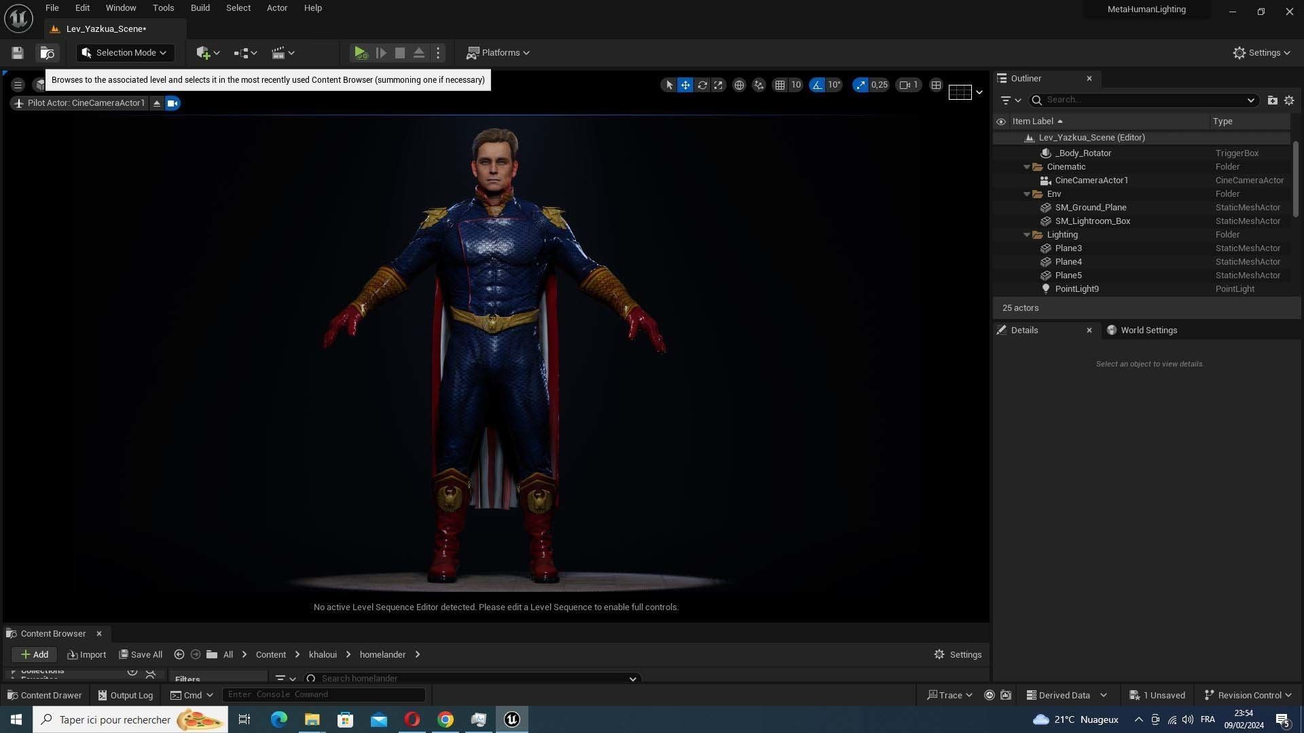Open Revision Control dropdown
The width and height of the screenshot is (1304, 733).
tap(1248, 696)
